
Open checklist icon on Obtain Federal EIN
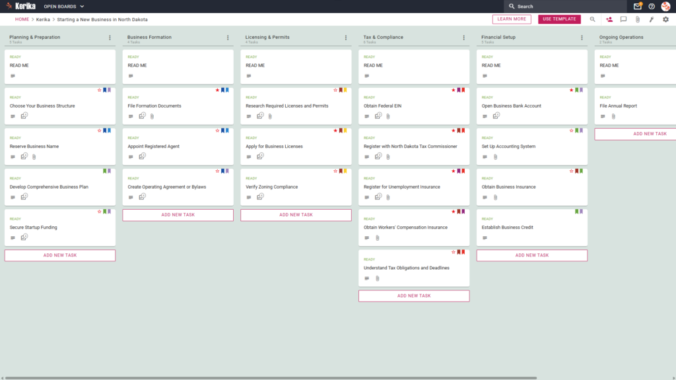[x=378, y=116]
